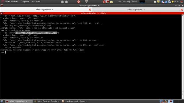Click the highlighted WebGoat attack URL text

pyautogui.click(x=36, y=33)
